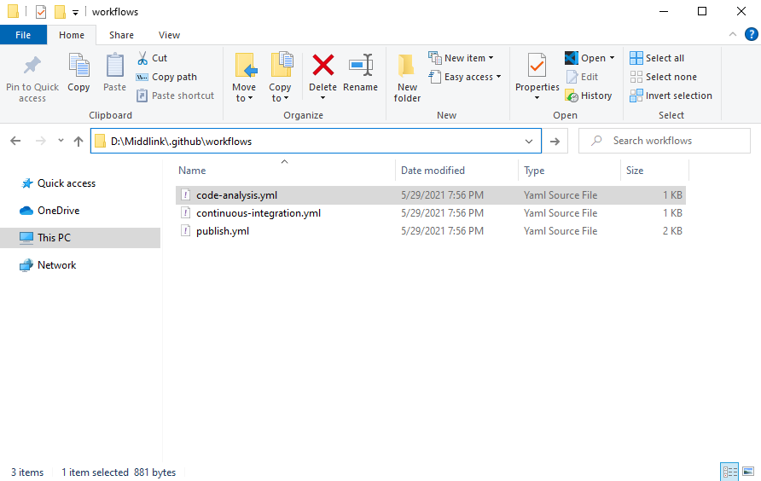Switch to large icons view toggle
Viewport: 761px width, 481px height.
[748, 472]
